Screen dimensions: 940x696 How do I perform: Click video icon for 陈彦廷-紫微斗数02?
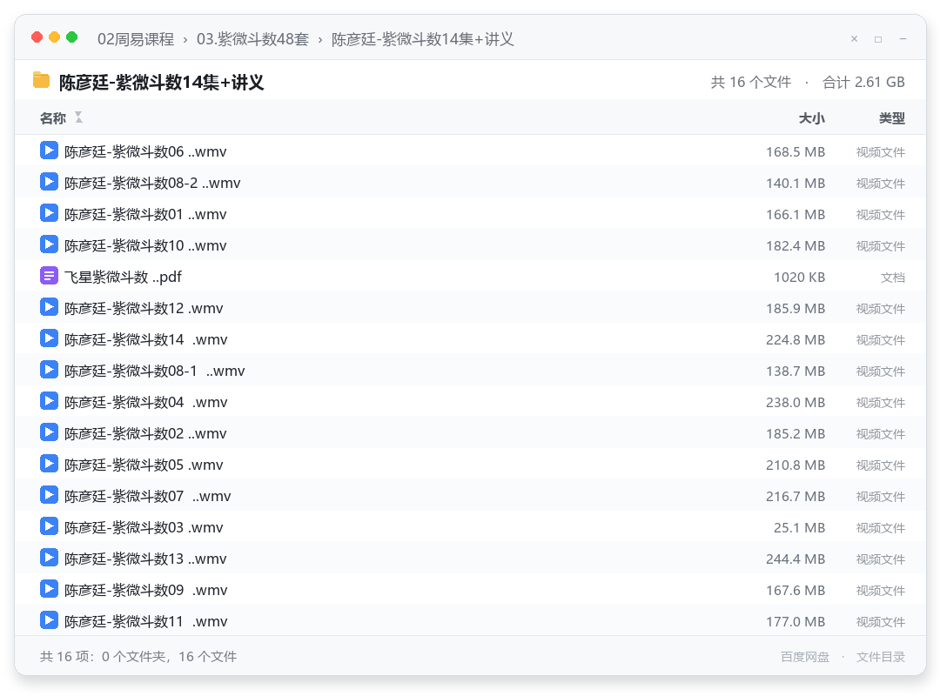click(49, 432)
